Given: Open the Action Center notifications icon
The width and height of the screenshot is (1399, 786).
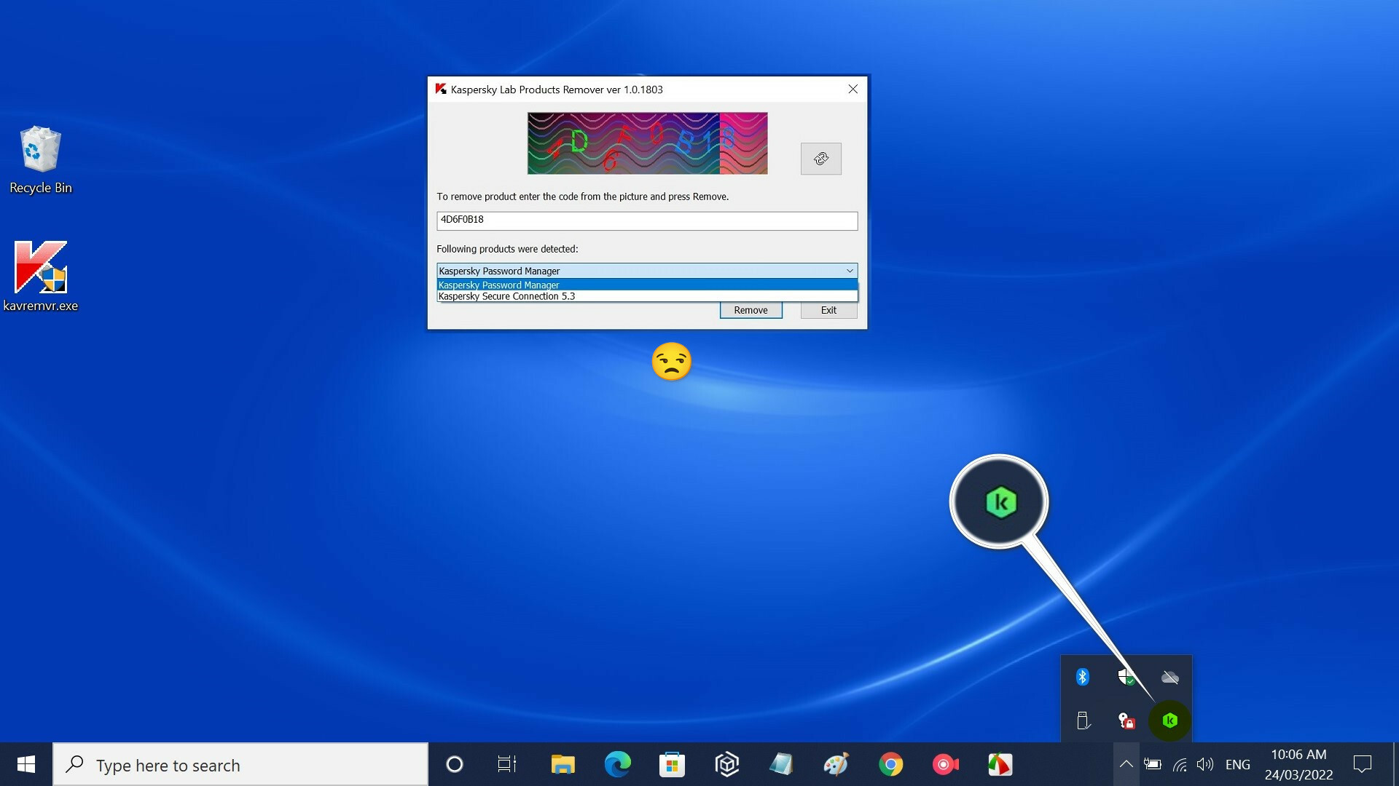Looking at the screenshot, I should [1362, 764].
